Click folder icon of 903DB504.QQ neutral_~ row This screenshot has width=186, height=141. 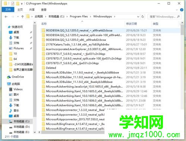tap(43, 30)
